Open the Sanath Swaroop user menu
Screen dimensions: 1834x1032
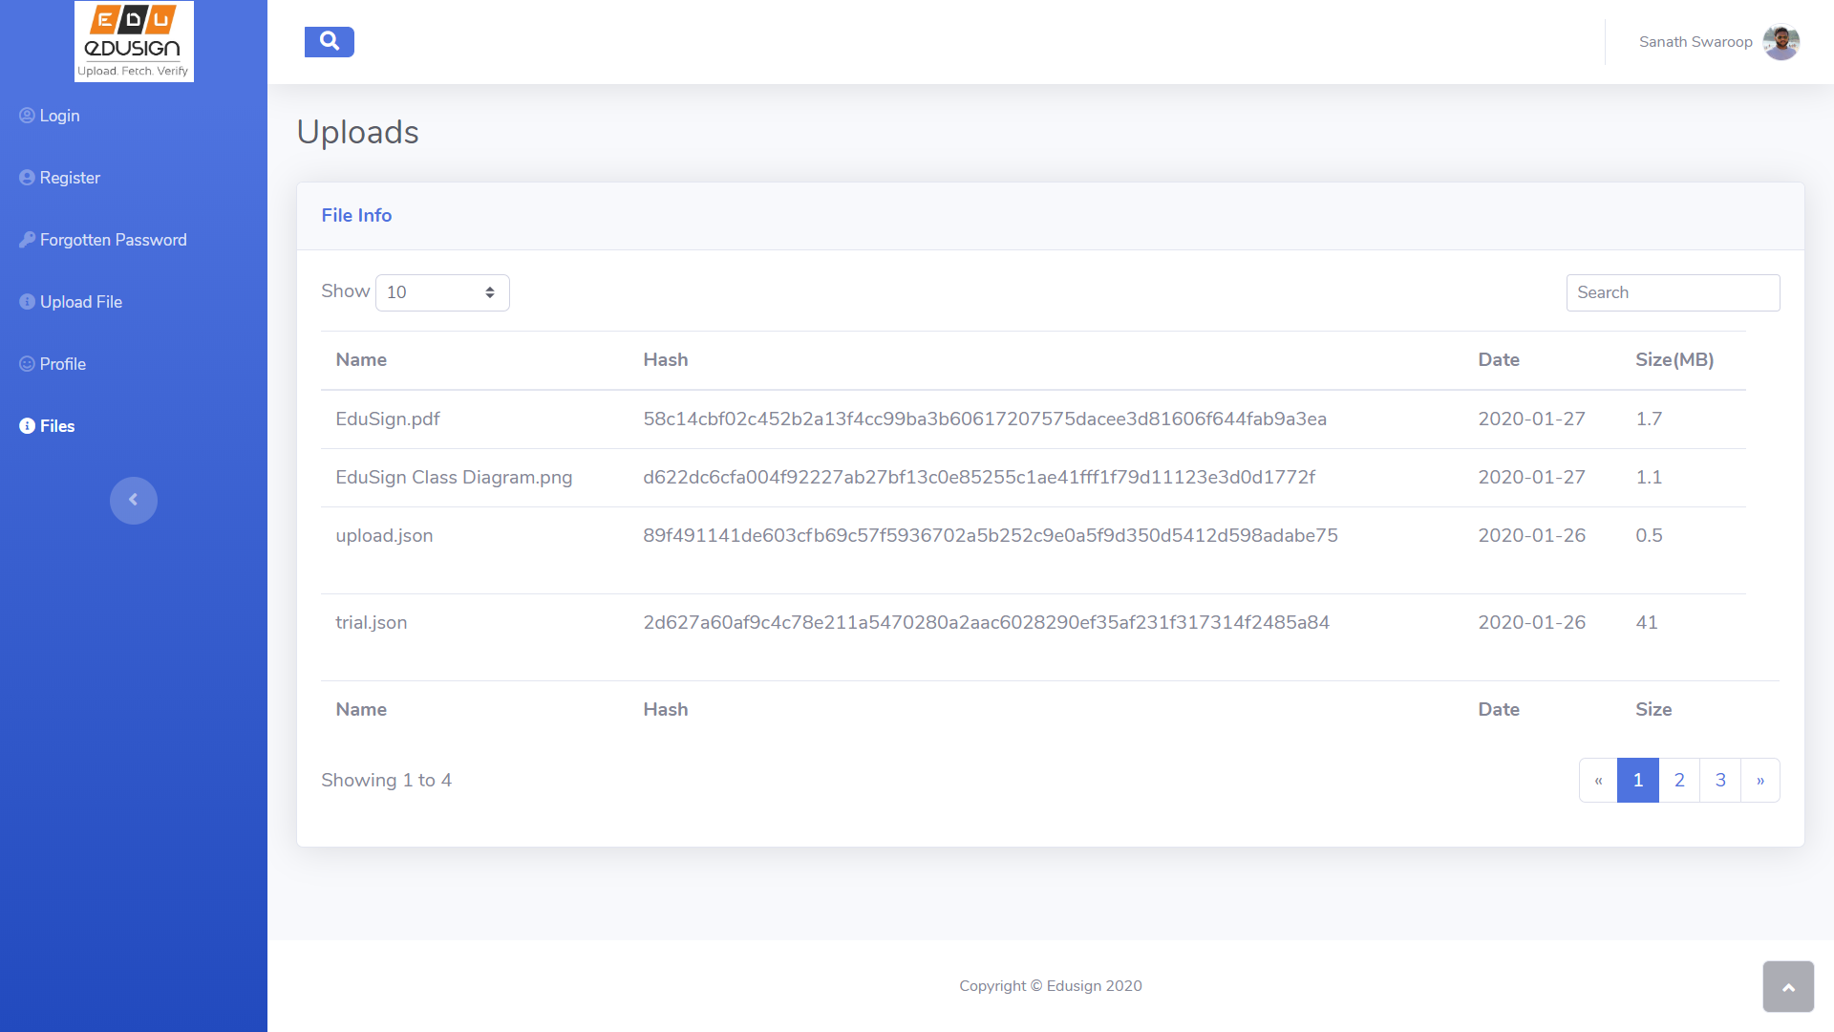1695,42
